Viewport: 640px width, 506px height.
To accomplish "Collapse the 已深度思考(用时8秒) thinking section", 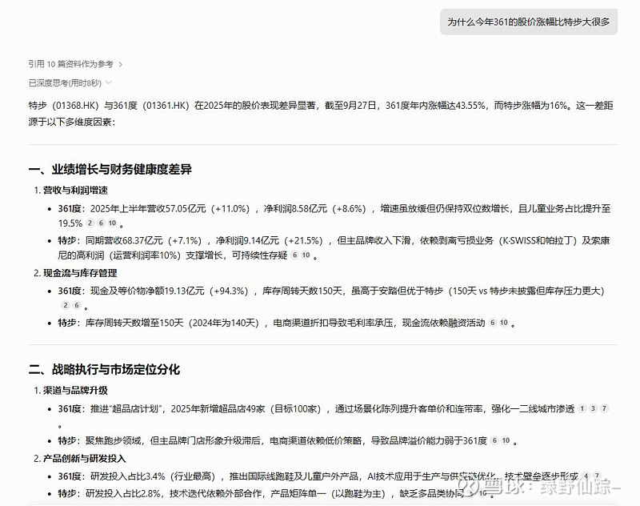I will [x=70, y=83].
